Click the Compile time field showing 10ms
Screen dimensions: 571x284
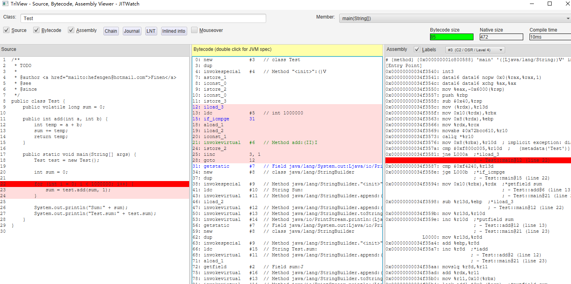tap(550, 37)
